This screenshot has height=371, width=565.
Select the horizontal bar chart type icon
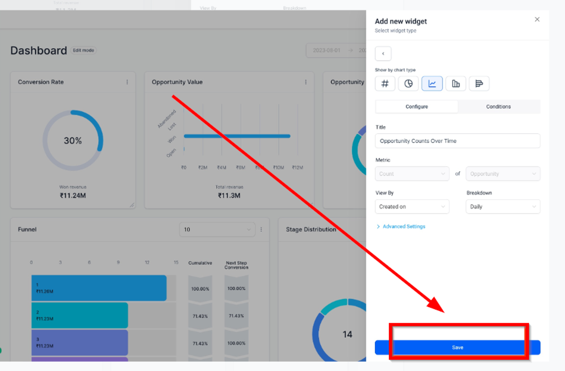point(479,84)
